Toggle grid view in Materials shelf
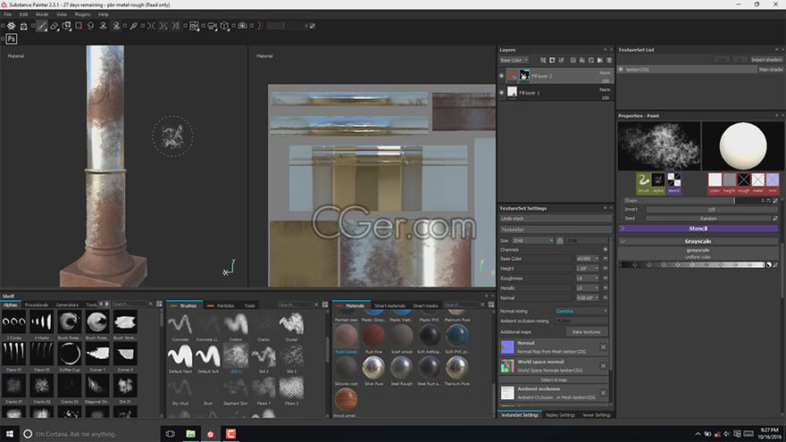The width and height of the screenshot is (786, 442). point(491,304)
